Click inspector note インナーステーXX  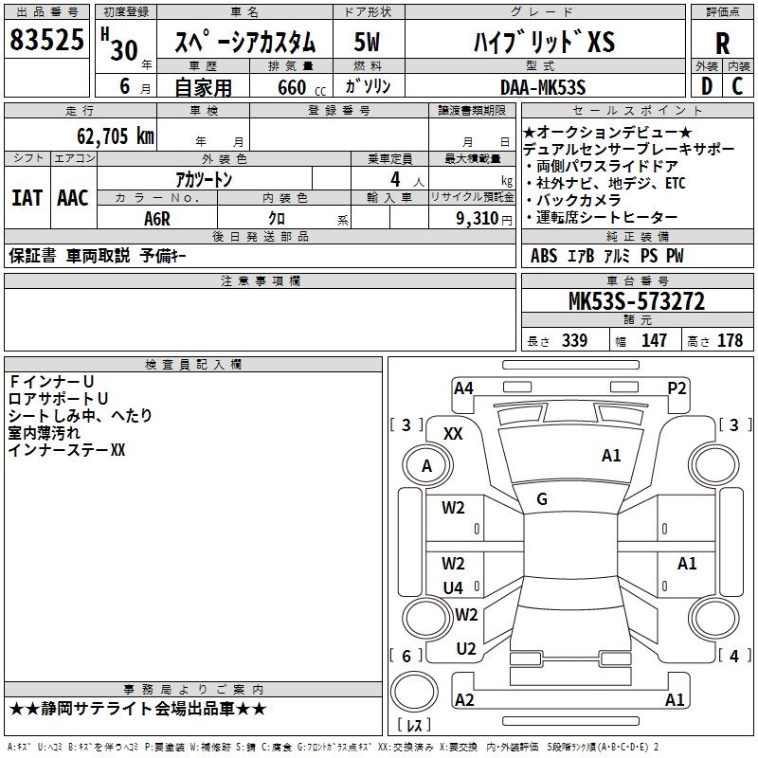click(66, 450)
